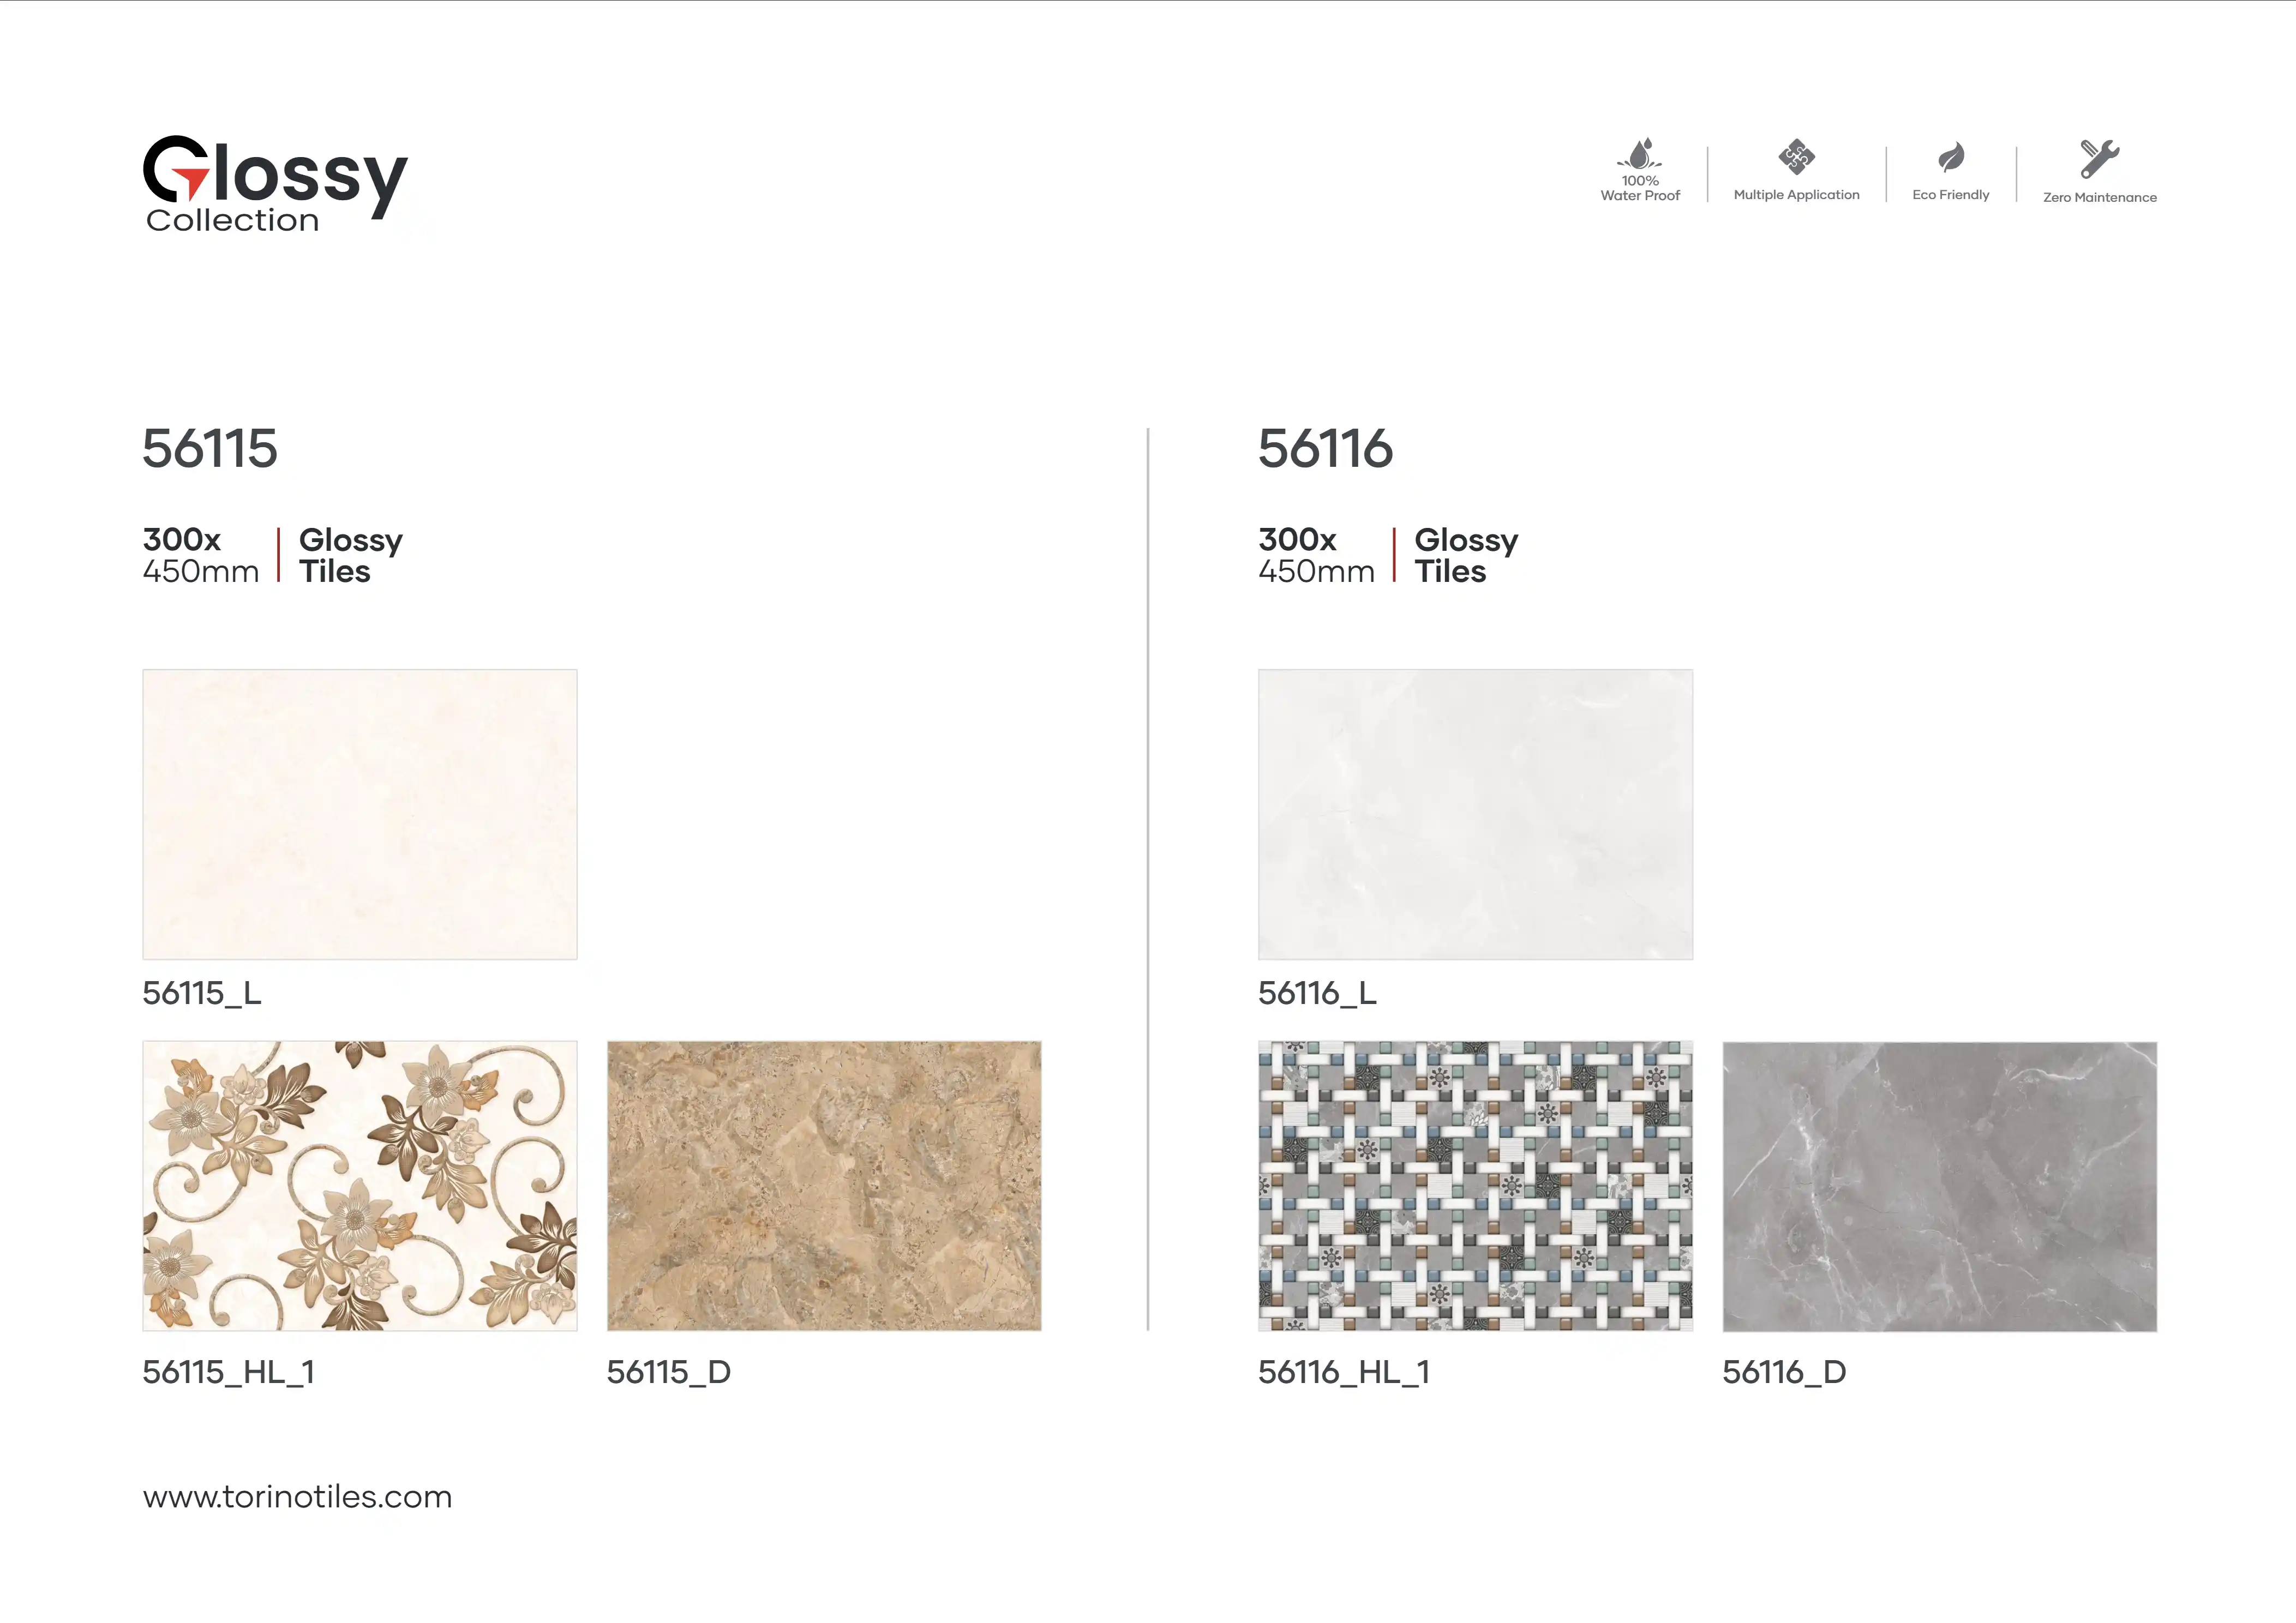
Task: Click the Multiple Application puzzle icon
Action: (x=1796, y=157)
